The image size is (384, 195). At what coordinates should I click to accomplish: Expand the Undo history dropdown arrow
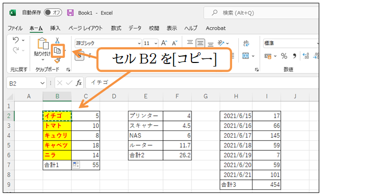23,40
